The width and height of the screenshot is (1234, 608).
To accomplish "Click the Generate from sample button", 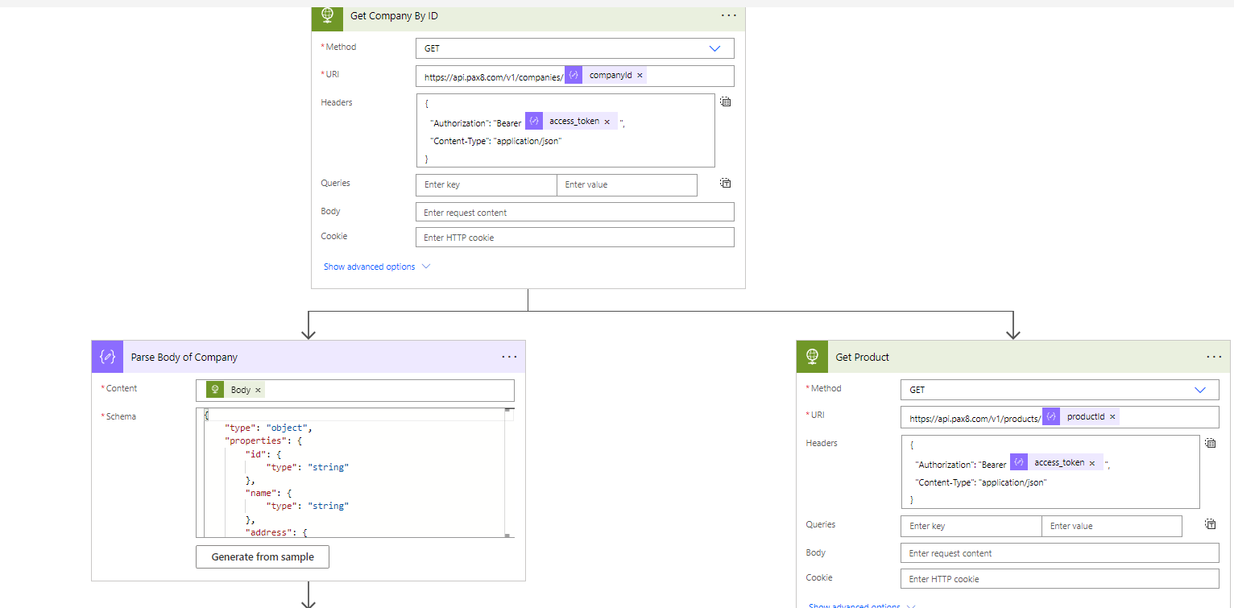I will click(262, 556).
